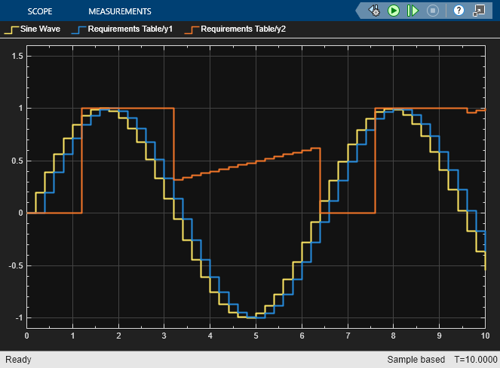500x368 pixels.
Task: Click the Step Back settings gear icon
Action: click(x=374, y=11)
